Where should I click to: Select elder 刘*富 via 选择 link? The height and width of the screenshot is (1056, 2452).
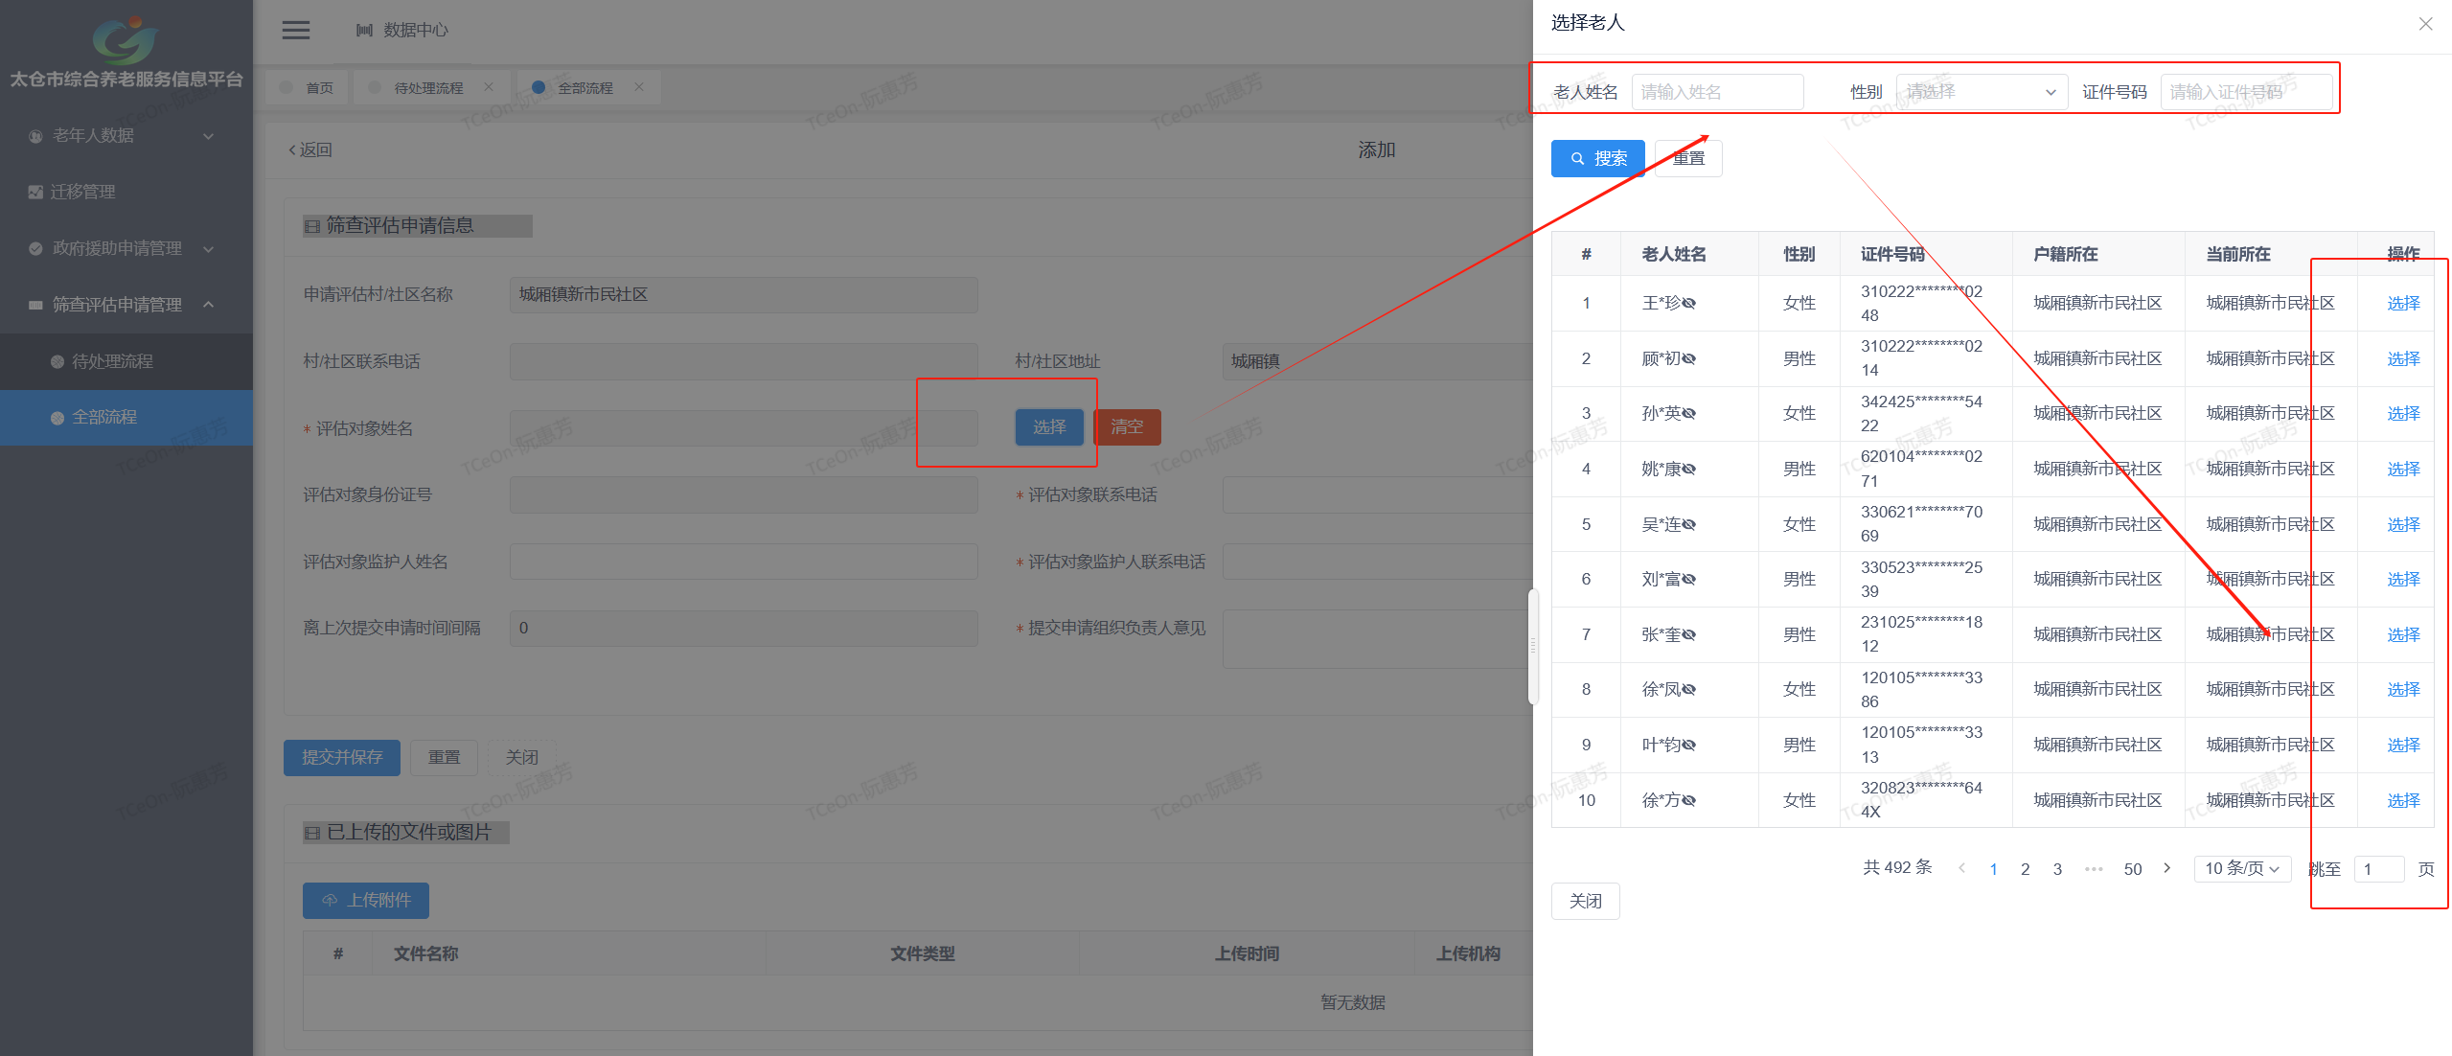tap(2403, 580)
